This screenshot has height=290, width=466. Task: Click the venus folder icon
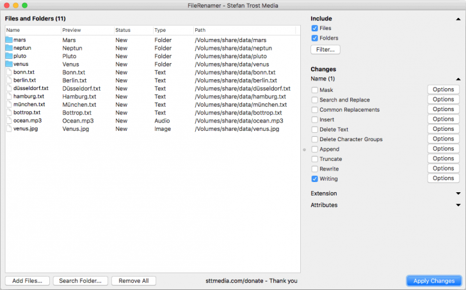(x=9, y=64)
